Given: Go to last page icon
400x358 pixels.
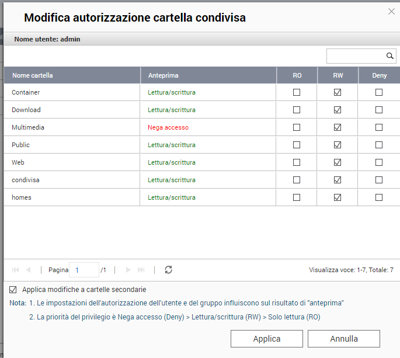Looking at the screenshot, I should pos(141,270).
